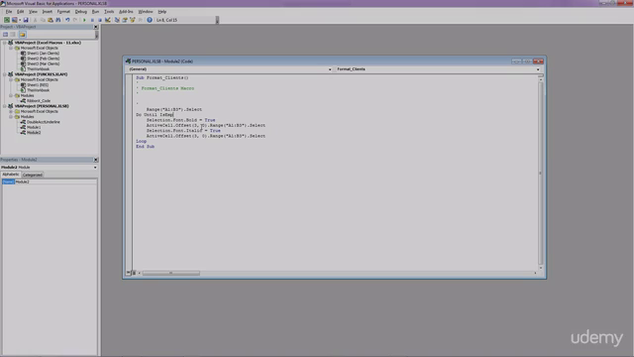The image size is (634, 357).
Task: Open VBA Help question-mark icon
Action: pos(150,20)
